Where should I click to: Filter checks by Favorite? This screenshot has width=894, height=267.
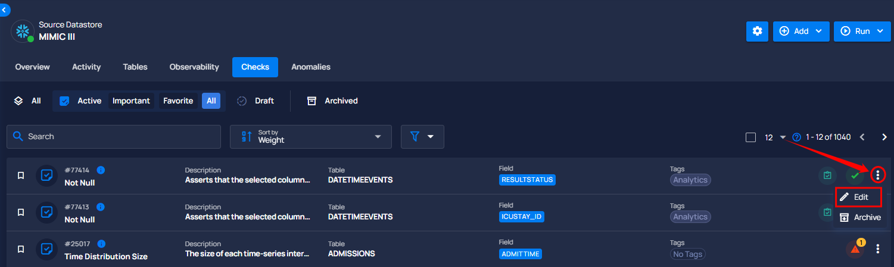178,101
